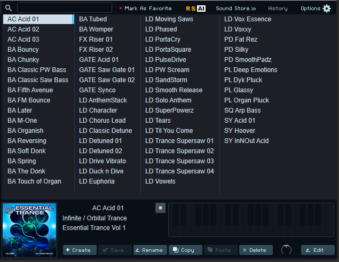The height and width of the screenshot is (262, 339).
Task: Select the preset 'PL Organ Pluck'
Action: tap(247, 100)
